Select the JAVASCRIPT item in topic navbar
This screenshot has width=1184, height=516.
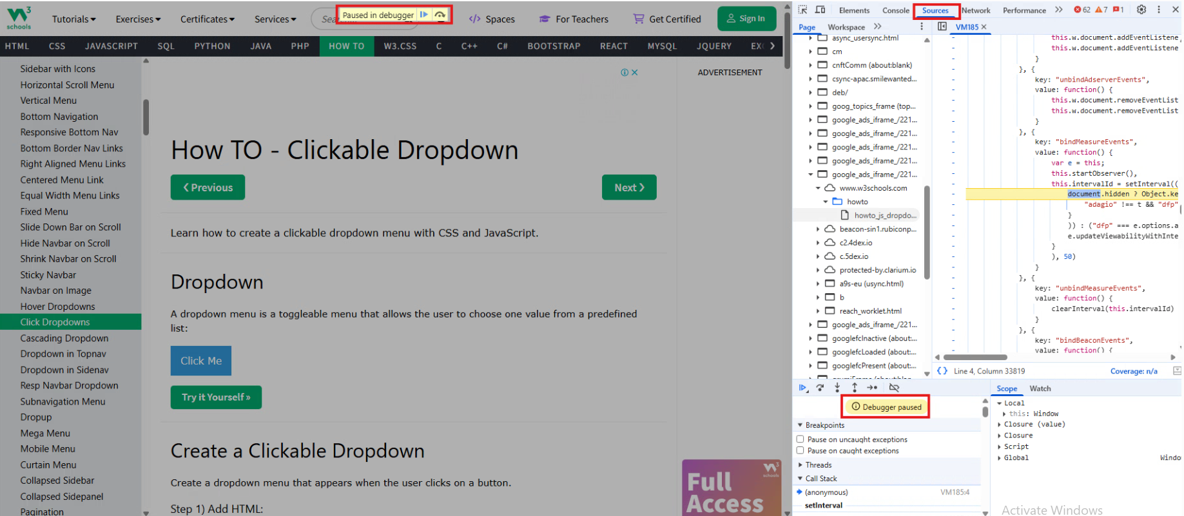(x=111, y=46)
